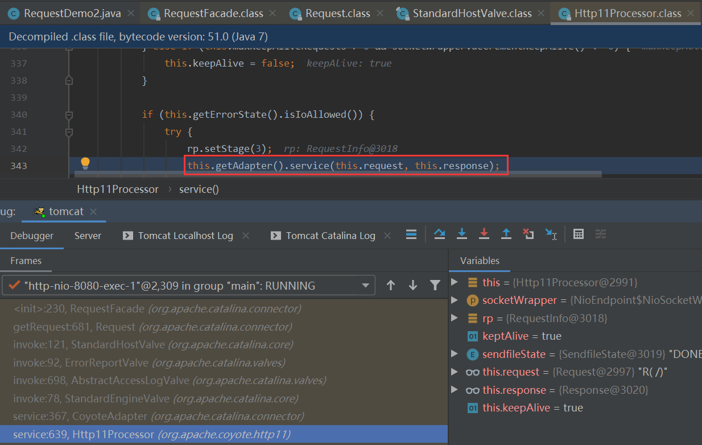The image size is (702, 445).
Task: Click the blue Step Into arrow
Action: 462,234
